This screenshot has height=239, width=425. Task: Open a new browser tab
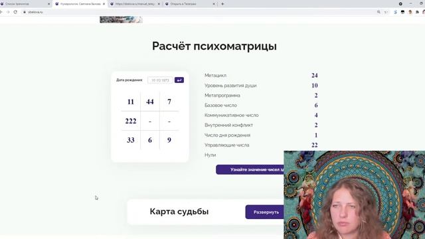(222, 4)
